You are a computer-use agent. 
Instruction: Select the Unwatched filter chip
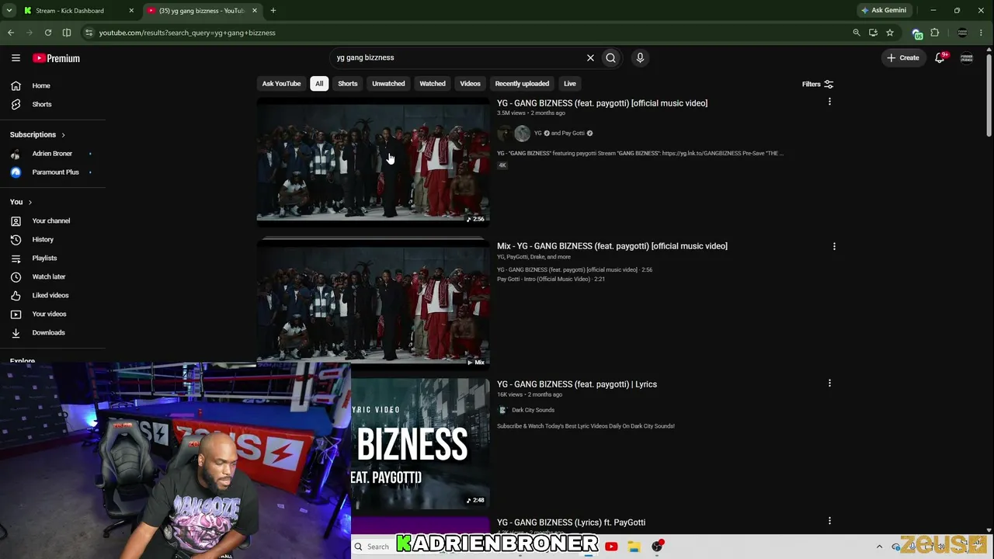point(388,83)
